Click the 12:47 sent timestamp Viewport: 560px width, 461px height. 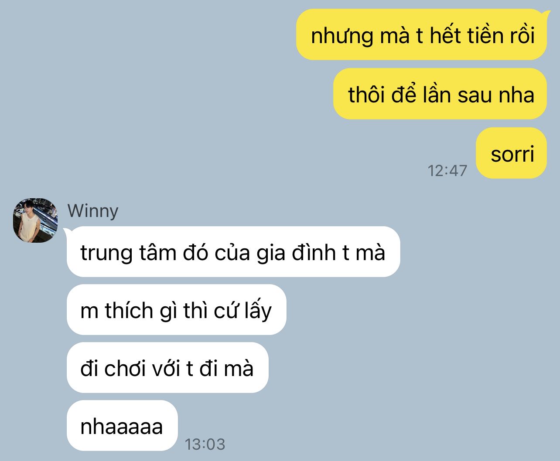447,170
